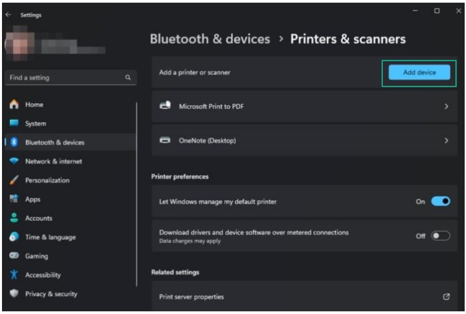The height and width of the screenshot is (314, 466).
Task: Turn off Let Windows manage default printer
Action: [x=440, y=201]
